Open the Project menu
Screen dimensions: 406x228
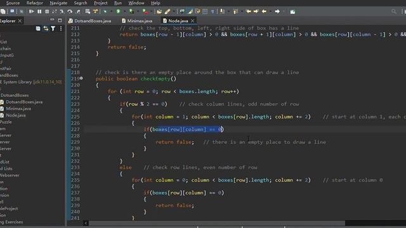[100, 3]
